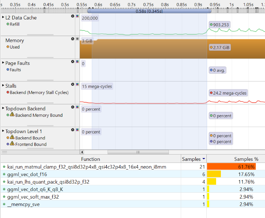265x218 pixels.
Task: Expand the Stalls chart
Action: pos(3,86)
